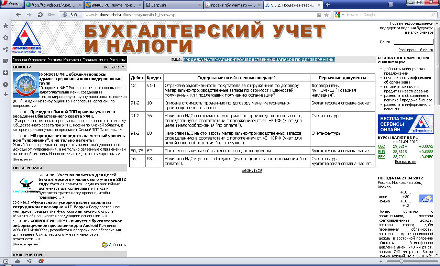Add a panel with sidebar plus icon
Image resolution: width=440 pixels, height=266 pixels.
[x=5, y=94]
